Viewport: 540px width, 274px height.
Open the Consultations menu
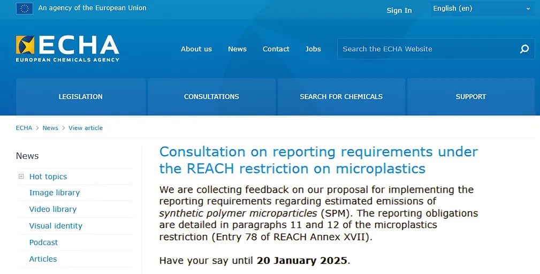coord(211,97)
